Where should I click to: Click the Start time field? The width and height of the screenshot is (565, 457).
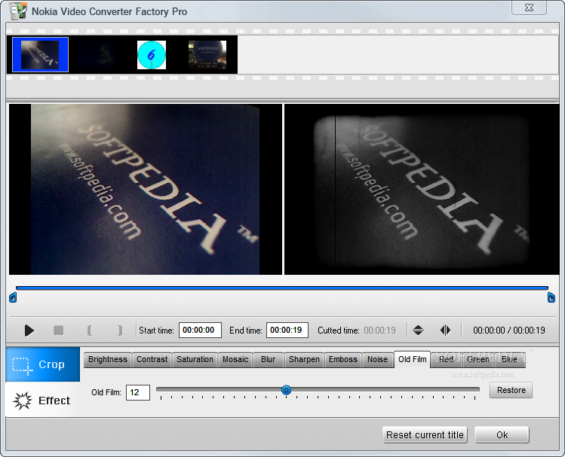click(x=200, y=330)
